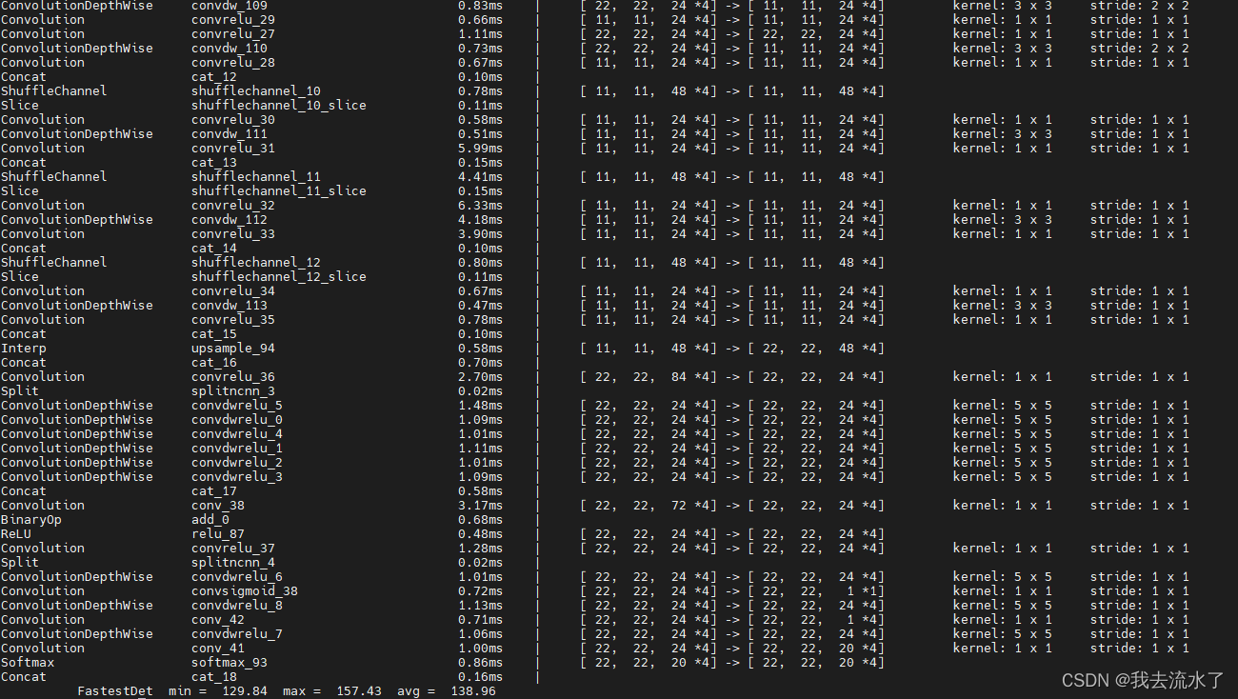Select the shufflechannel_10_slice text

tap(279, 106)
